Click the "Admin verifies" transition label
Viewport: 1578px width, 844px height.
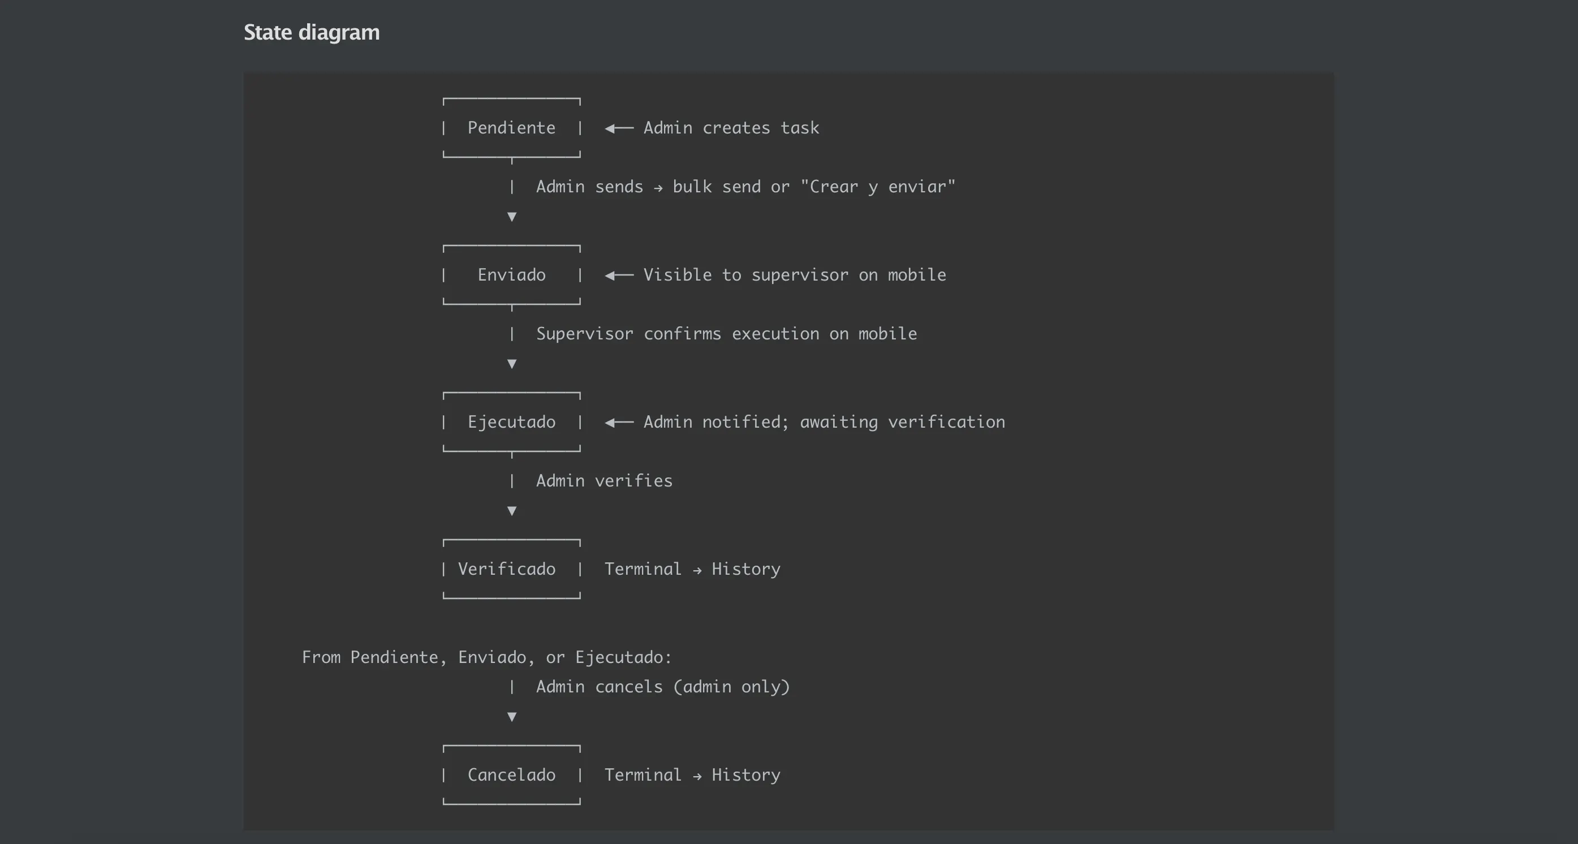click(x=604, y=481)
